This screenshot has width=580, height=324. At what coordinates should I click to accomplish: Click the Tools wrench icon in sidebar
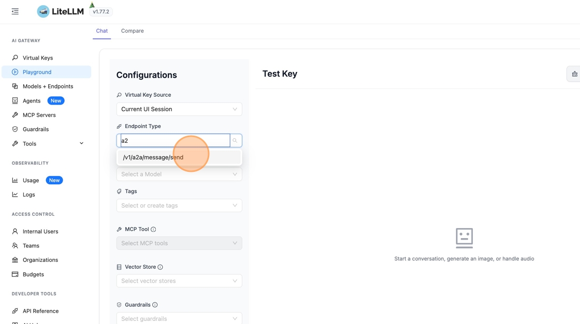coord(15,143)
